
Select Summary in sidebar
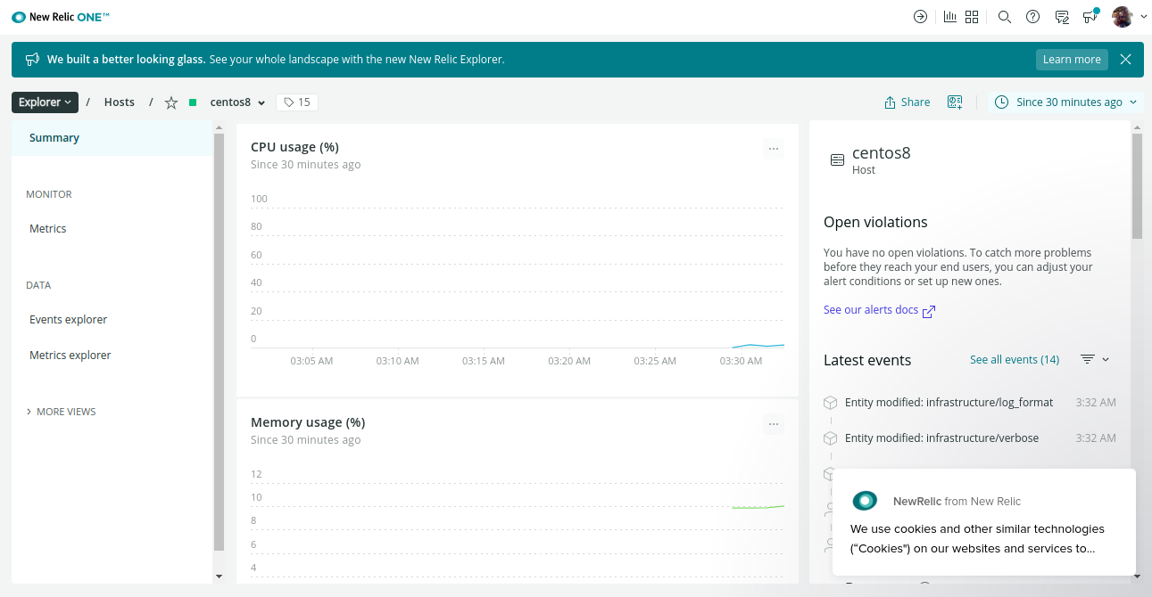coord(112,138)
